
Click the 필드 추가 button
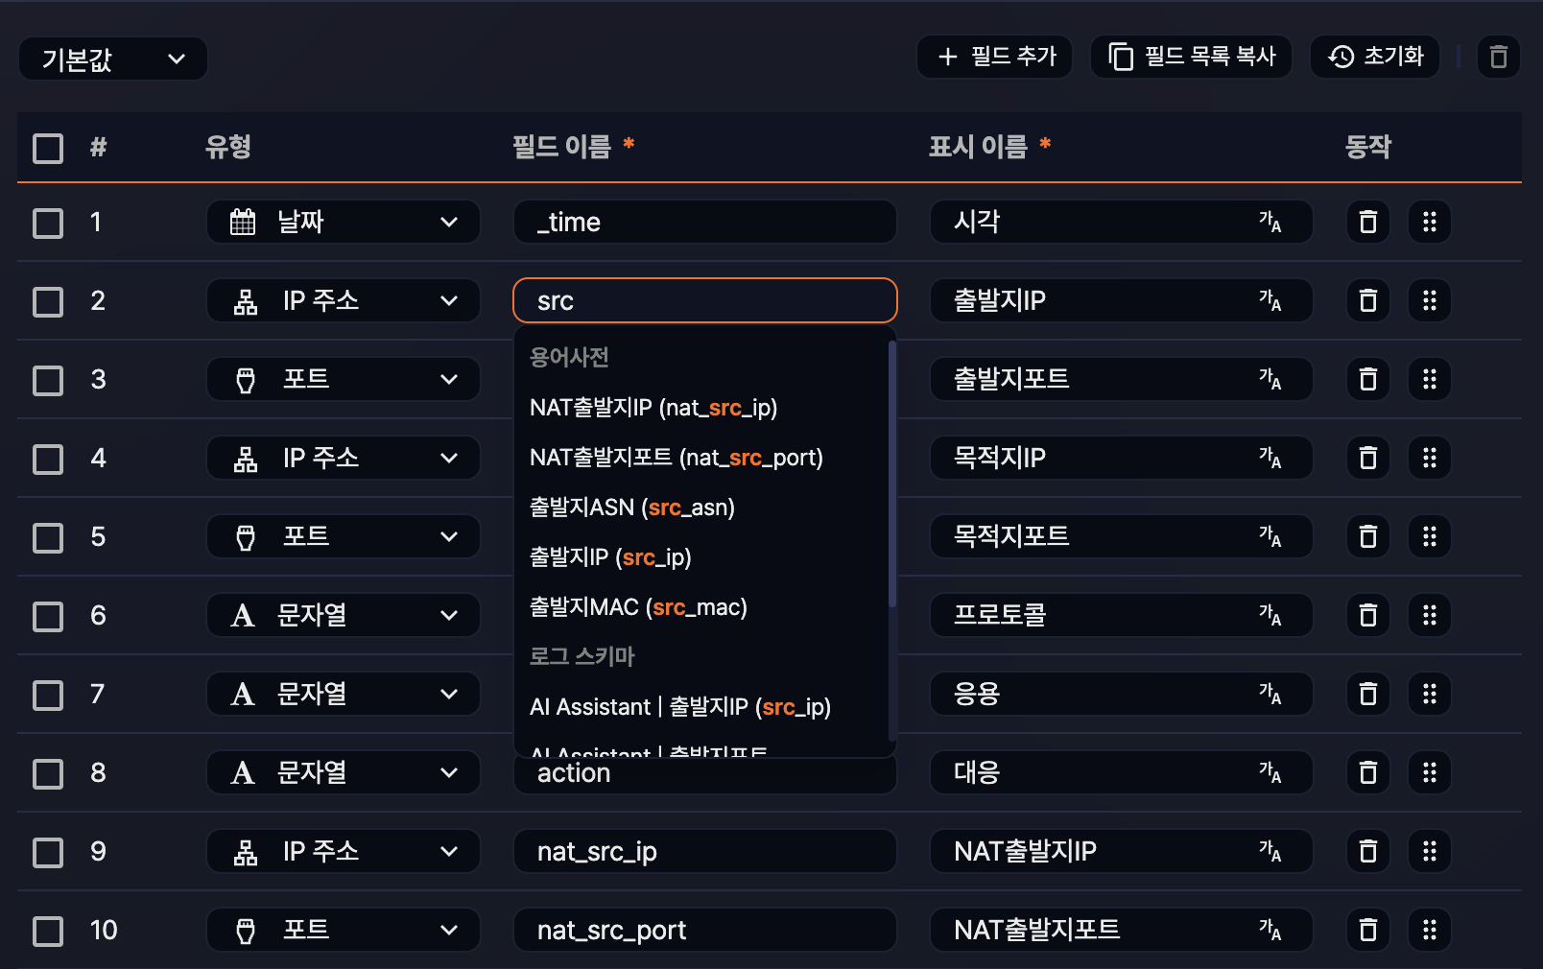point(995,58)
